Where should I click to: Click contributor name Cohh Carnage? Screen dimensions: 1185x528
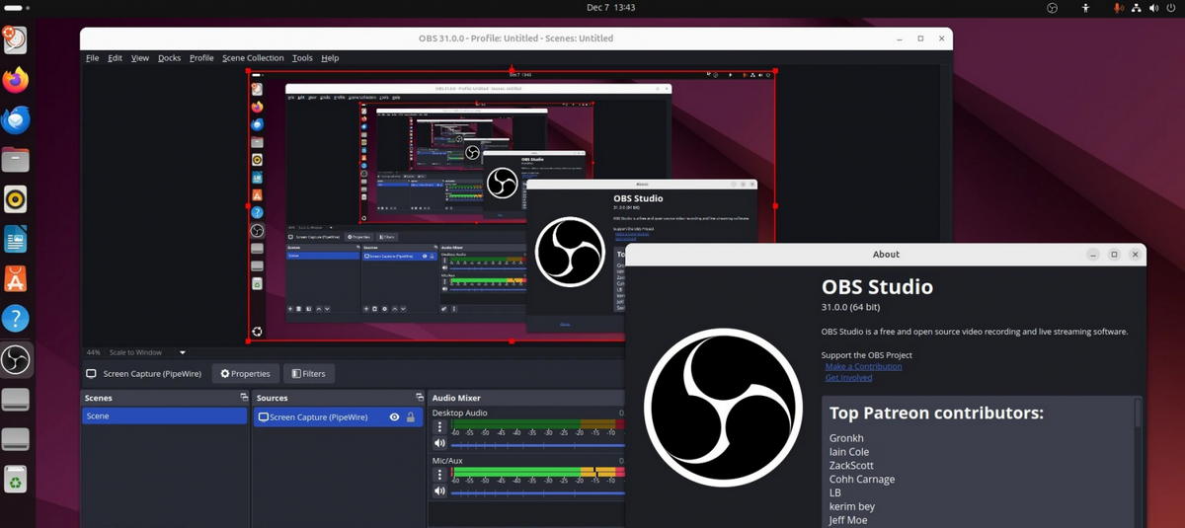[862, 480]
